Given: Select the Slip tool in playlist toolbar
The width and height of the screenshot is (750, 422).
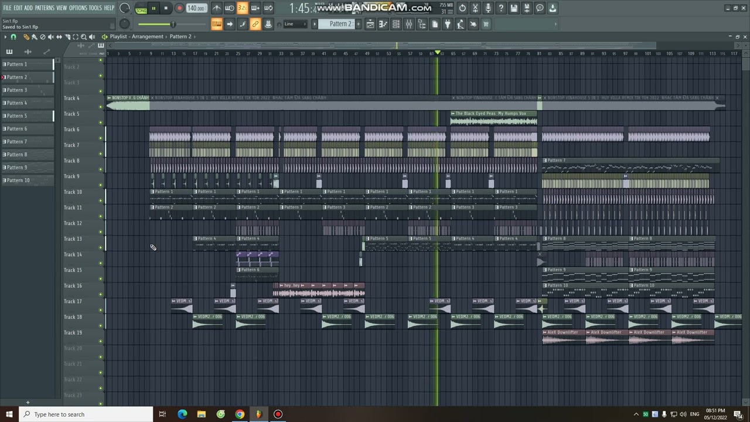Looking at the screenshot, I should (x=59, y=36).
